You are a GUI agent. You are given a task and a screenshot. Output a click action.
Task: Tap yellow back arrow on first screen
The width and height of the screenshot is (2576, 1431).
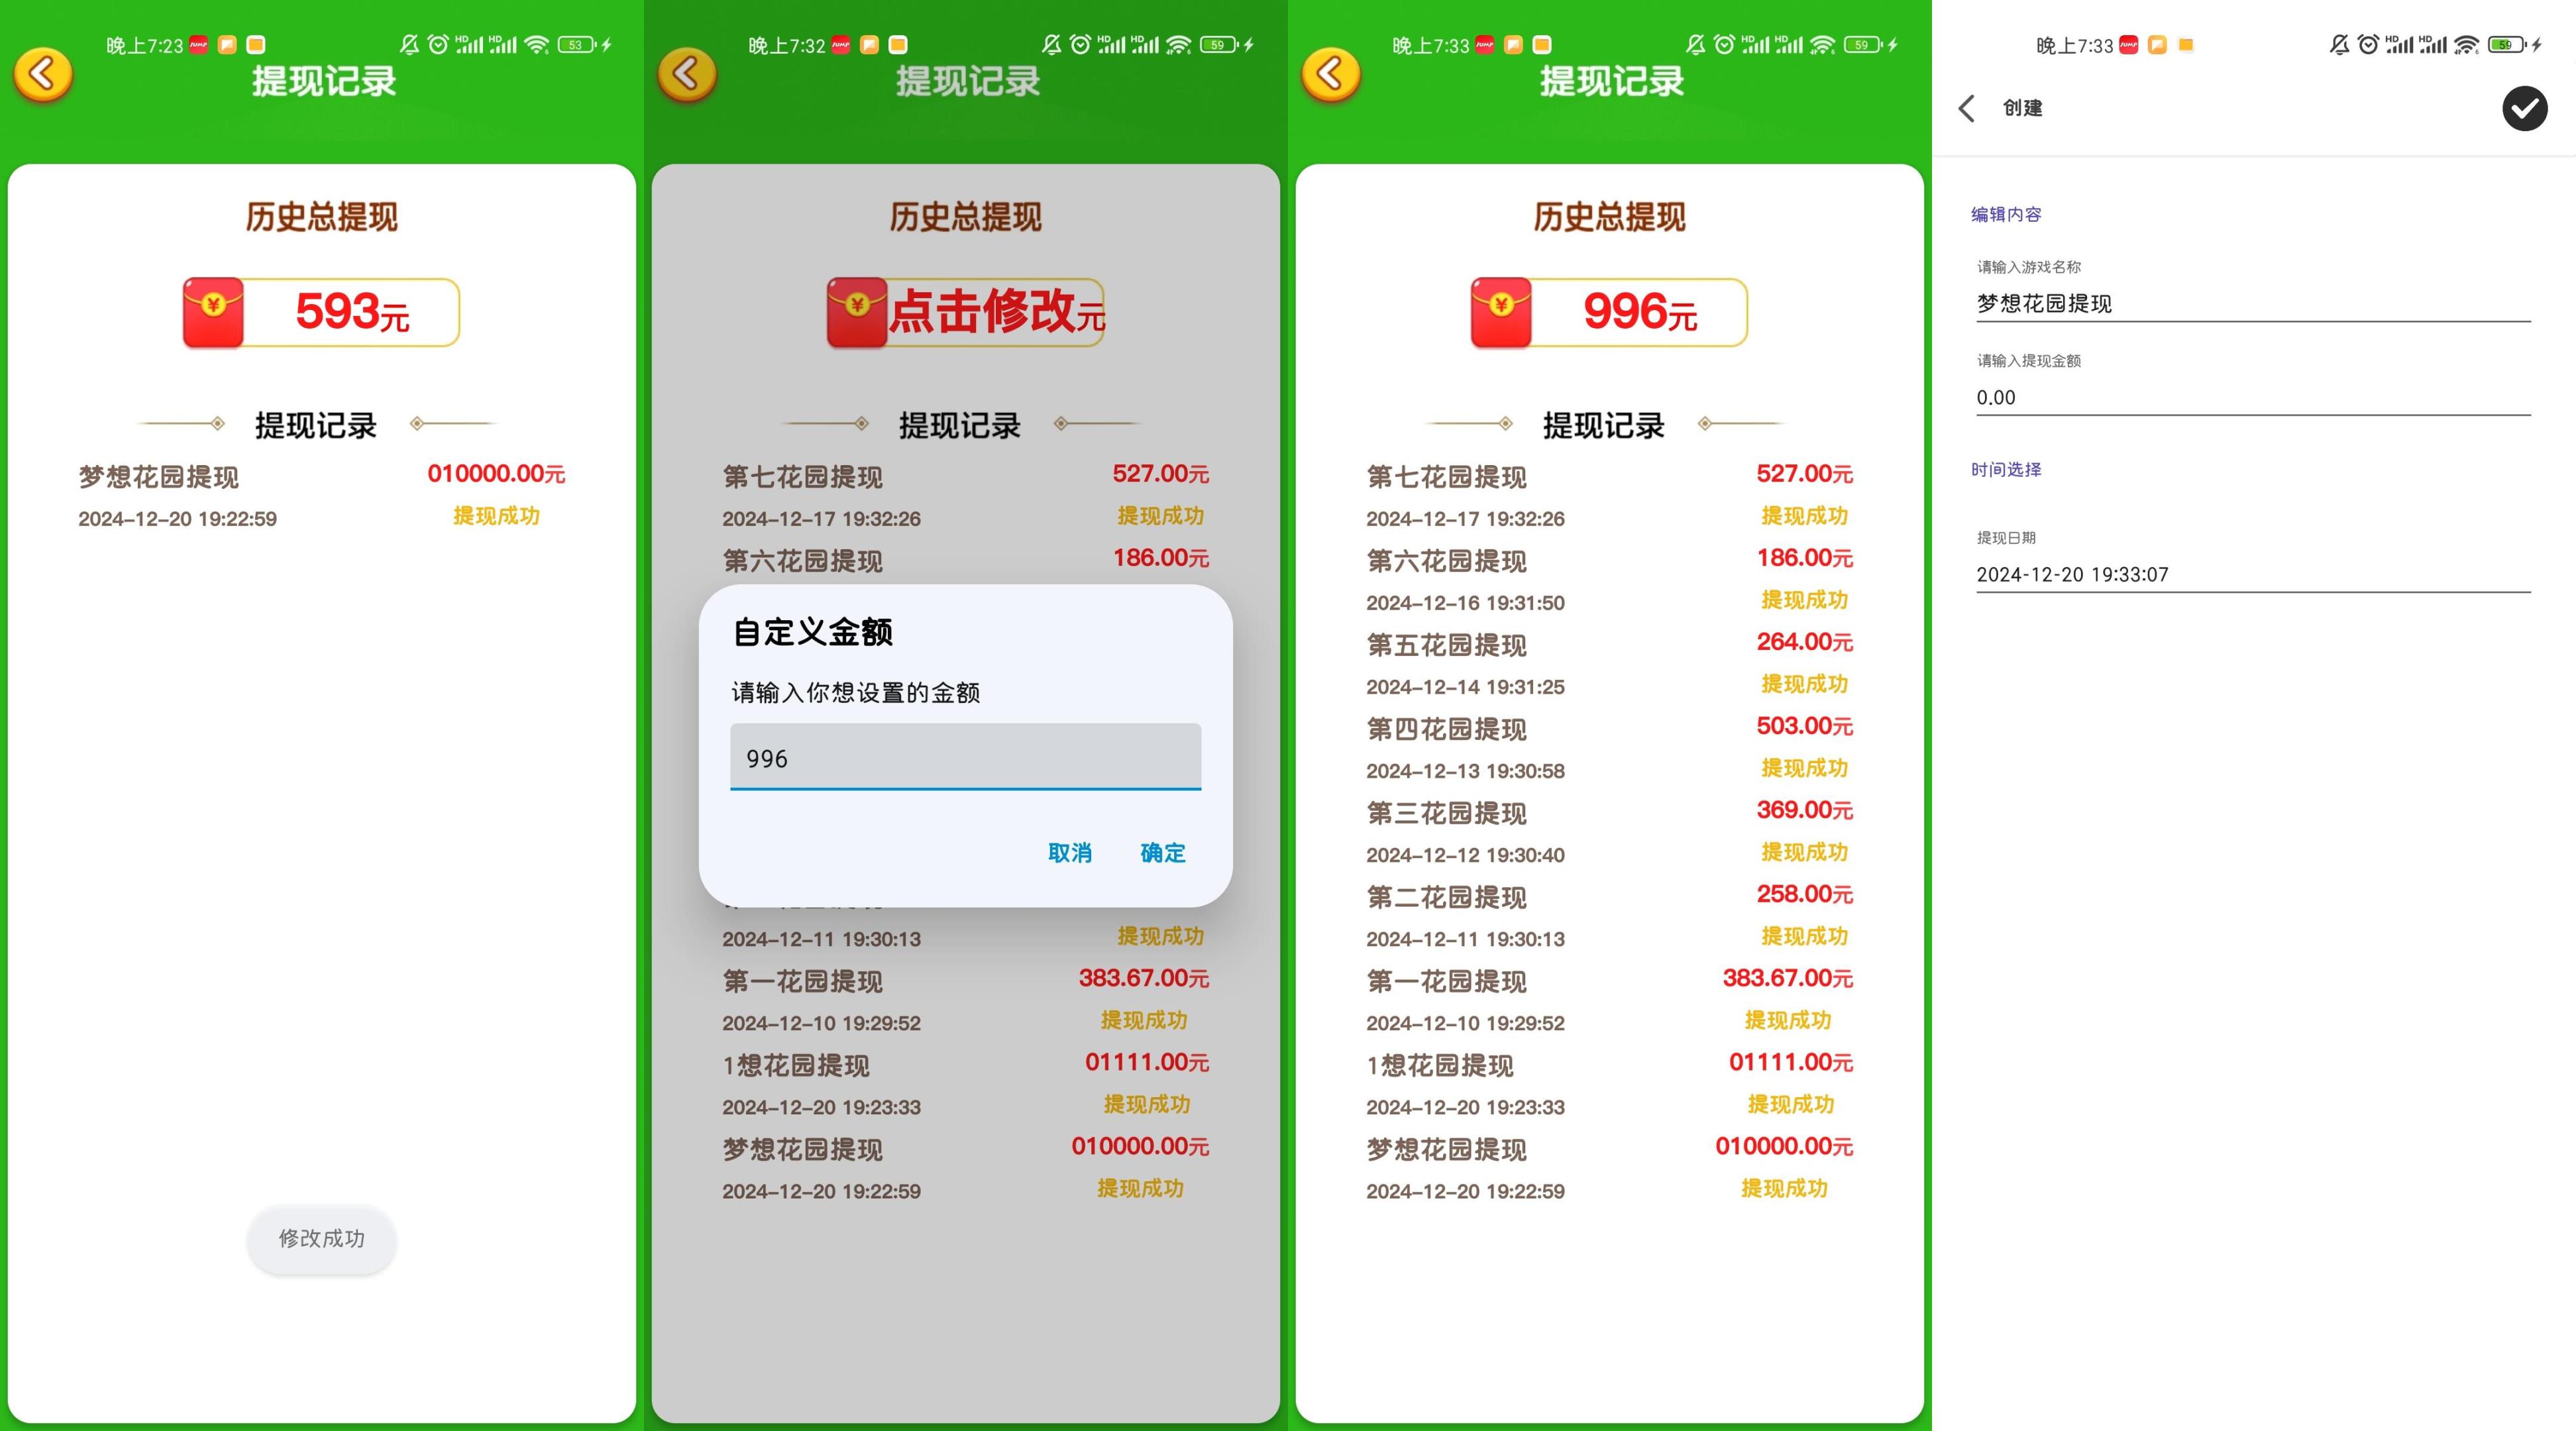tap(43, 74)
